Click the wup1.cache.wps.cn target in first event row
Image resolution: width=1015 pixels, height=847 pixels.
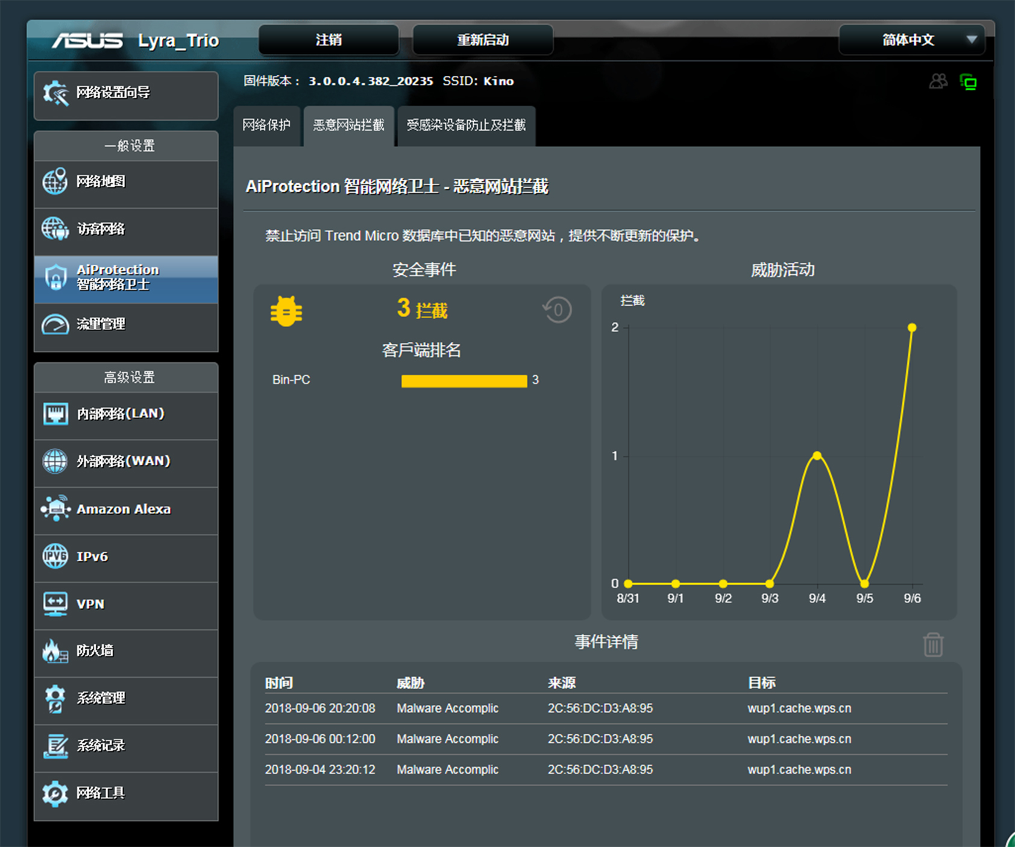tap(799, 708)
